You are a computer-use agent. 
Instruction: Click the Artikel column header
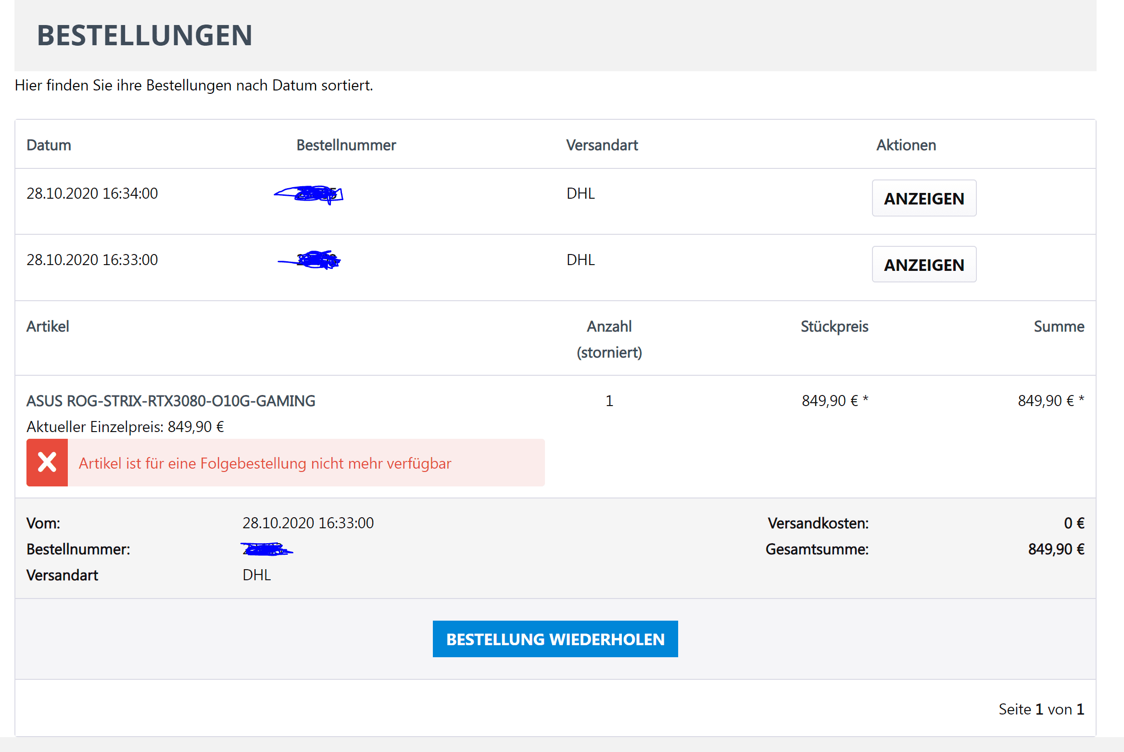pos(48,327)
